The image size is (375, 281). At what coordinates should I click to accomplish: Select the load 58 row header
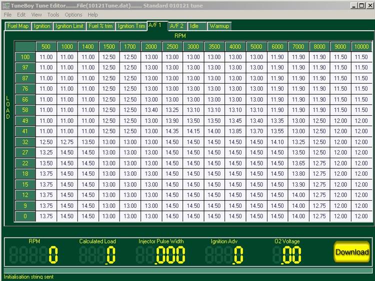25,110
